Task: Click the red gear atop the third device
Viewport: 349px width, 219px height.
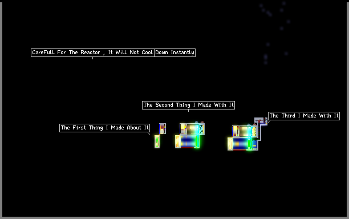Action: point(255,125)
